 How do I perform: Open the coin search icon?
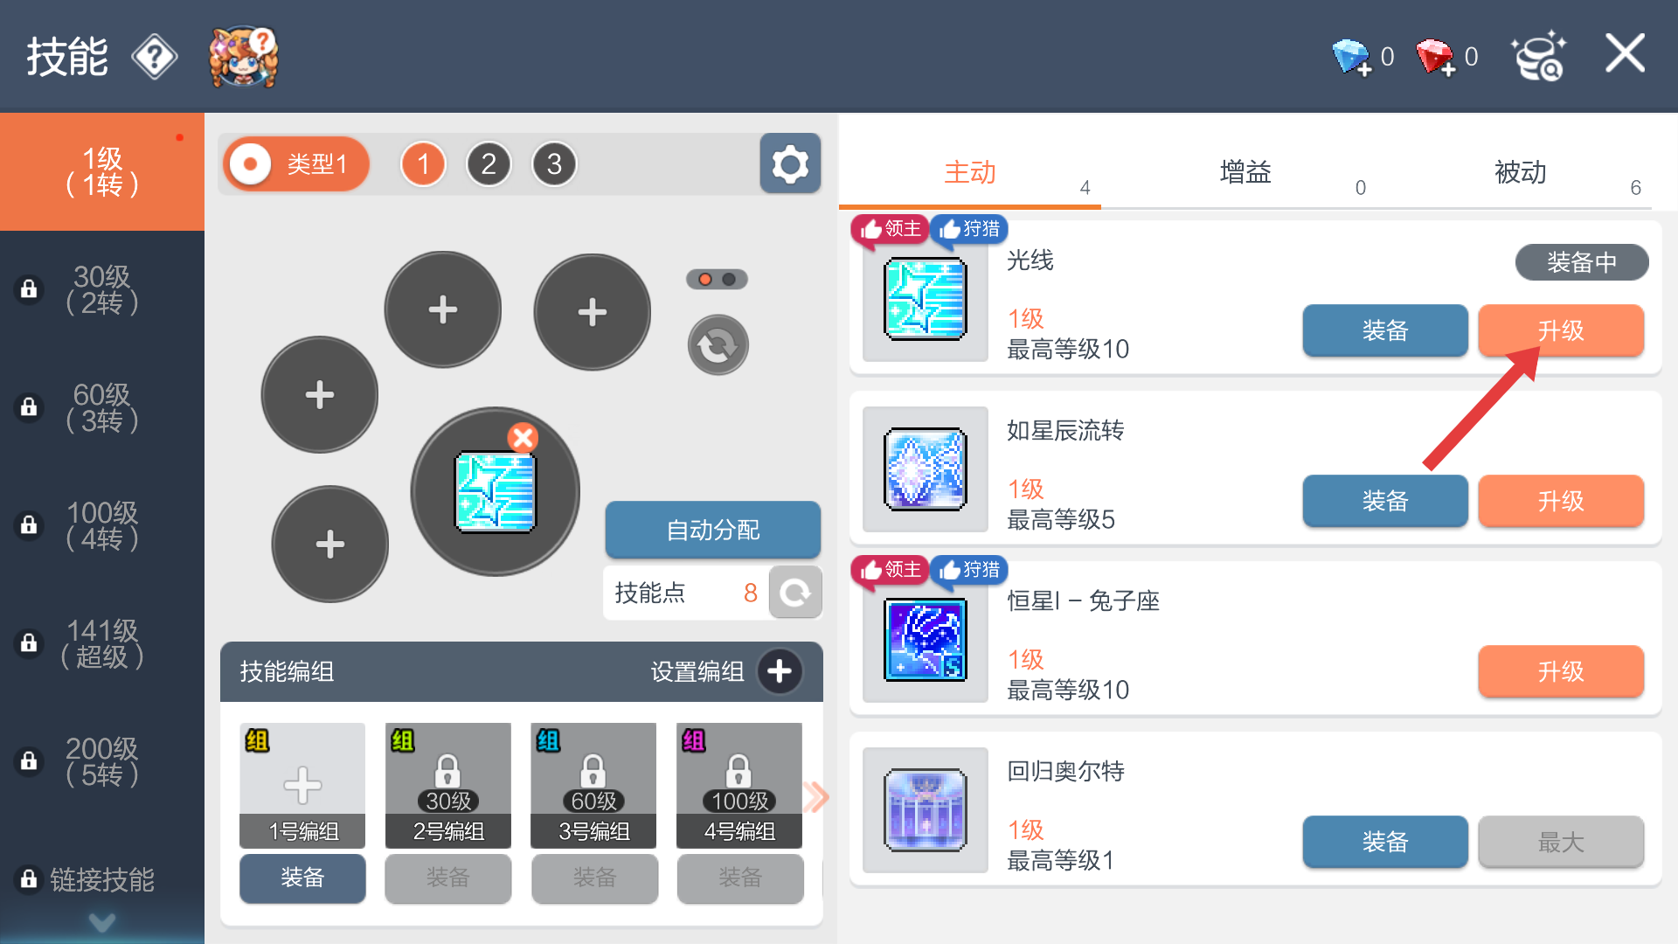click(x=1539, y=57)
